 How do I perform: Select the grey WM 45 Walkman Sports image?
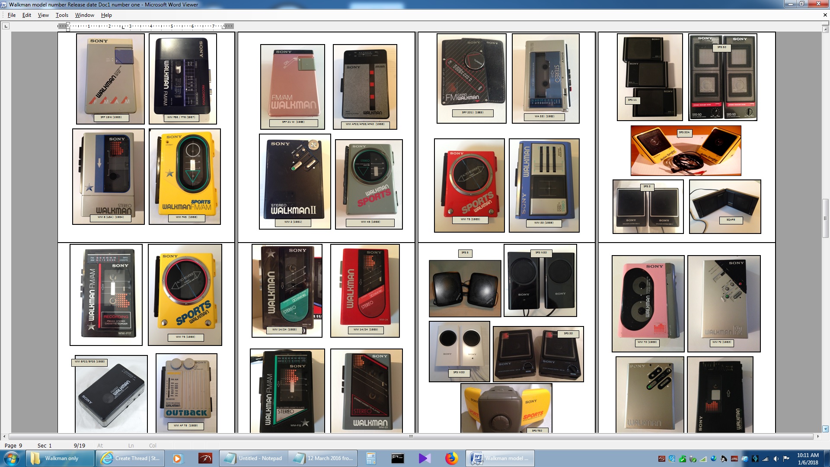tap(369, 184)
